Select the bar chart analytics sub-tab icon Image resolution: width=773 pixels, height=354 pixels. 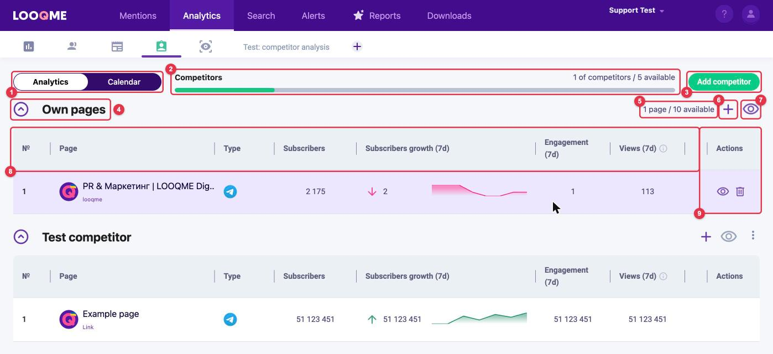29,46
